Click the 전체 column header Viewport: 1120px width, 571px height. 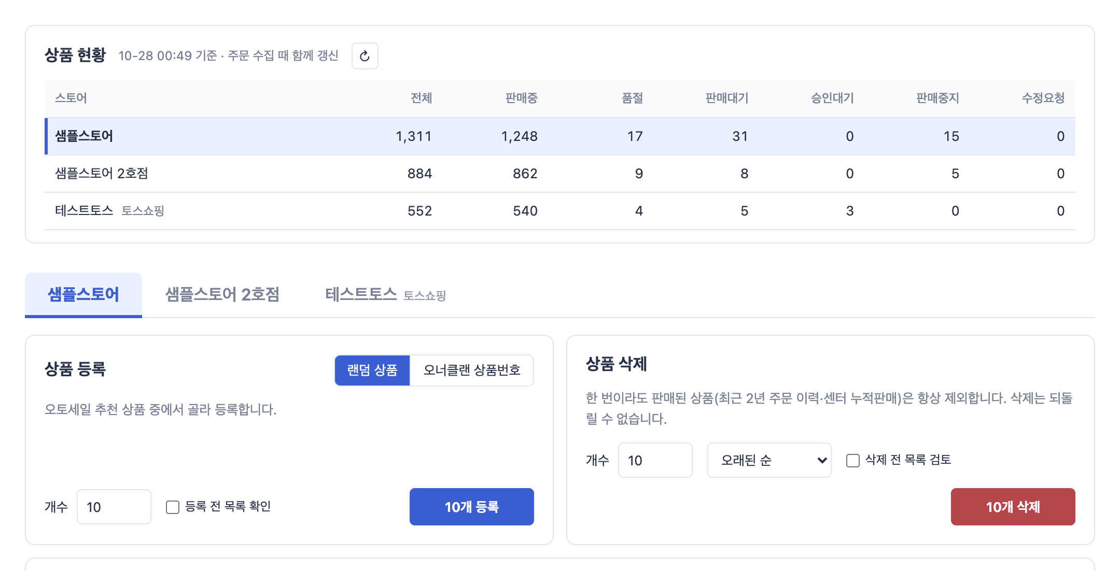[x=422, y=98]
